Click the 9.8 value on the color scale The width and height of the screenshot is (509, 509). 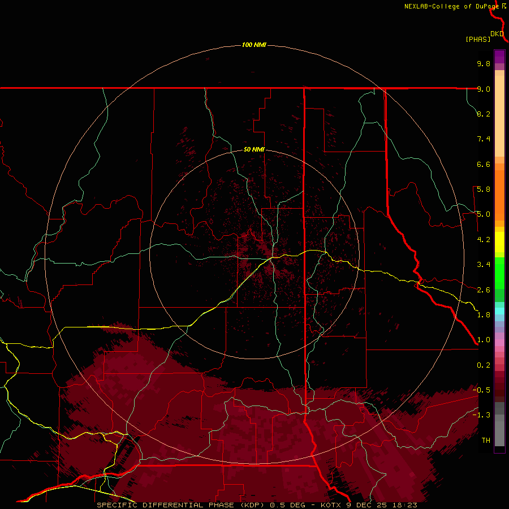tap(484, 63)
